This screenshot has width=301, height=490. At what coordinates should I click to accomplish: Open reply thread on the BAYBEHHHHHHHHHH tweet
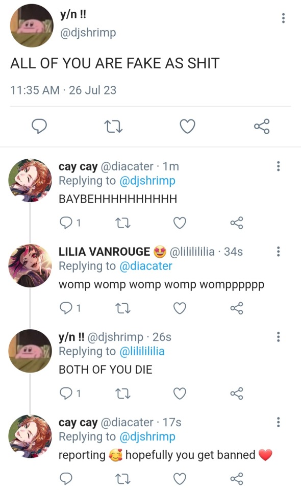70,223
